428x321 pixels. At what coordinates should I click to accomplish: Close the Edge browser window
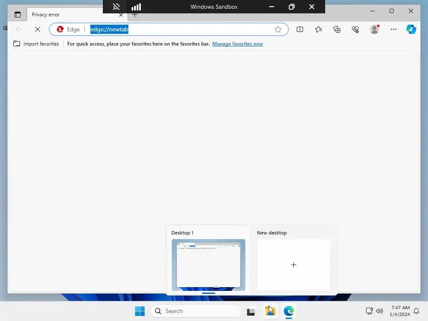(x=410, y=11)
